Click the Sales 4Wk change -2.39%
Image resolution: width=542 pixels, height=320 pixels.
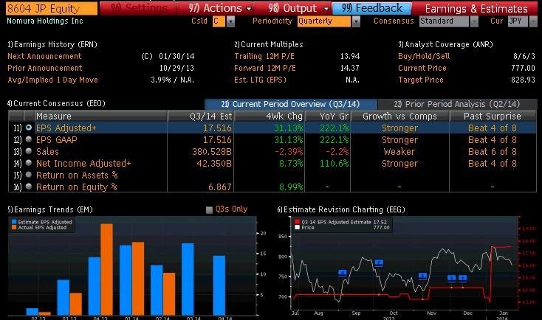click(x=289, y=152)
